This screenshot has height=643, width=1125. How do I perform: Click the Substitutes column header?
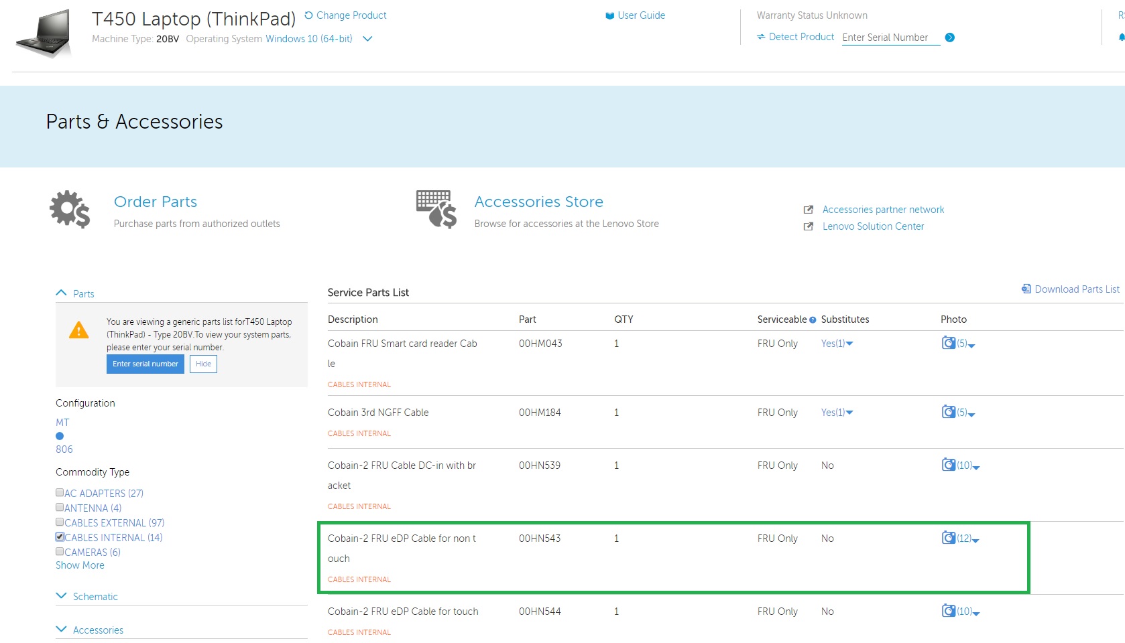pos(845,319)
